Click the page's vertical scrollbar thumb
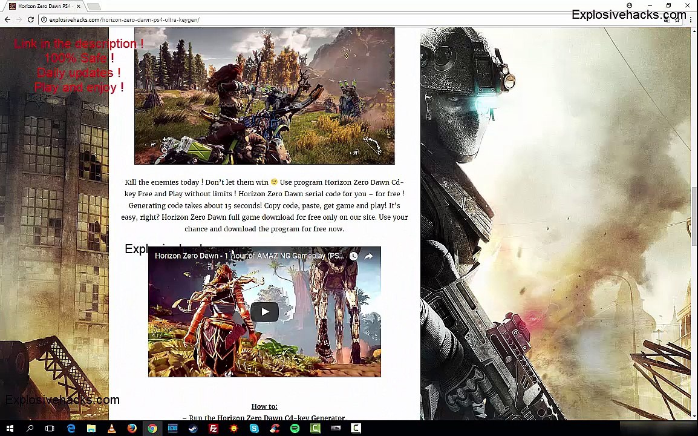 (x=694, y=216)
